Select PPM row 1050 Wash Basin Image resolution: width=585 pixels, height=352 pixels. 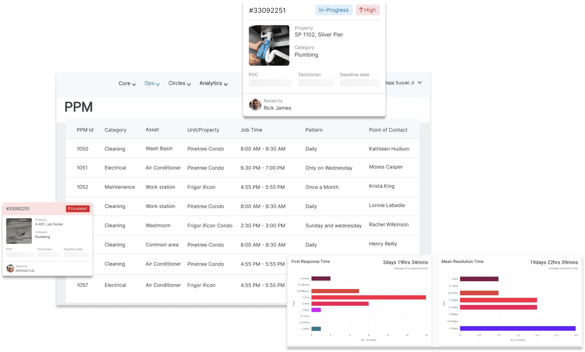tap(159, 149)
